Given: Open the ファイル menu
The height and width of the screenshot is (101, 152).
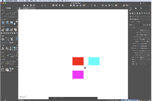Looking at the screenshot, I should (x=22, y=1).
